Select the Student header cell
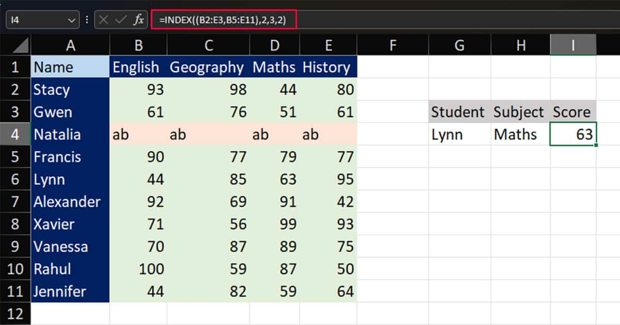 tap(457, 112)
